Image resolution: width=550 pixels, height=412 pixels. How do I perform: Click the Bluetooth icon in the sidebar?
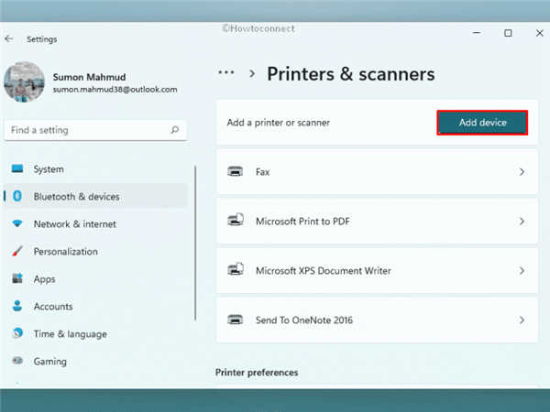point(17,196)
